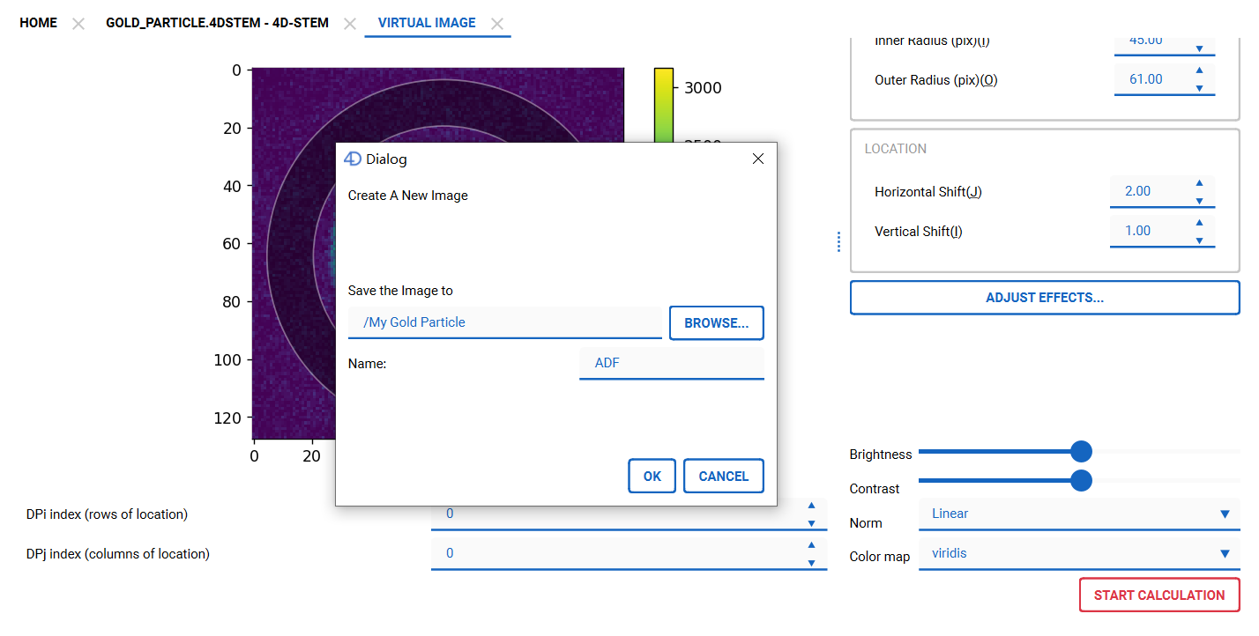
Task: Click the 'Horizontal Shift(J)' label
Action: 928,192
